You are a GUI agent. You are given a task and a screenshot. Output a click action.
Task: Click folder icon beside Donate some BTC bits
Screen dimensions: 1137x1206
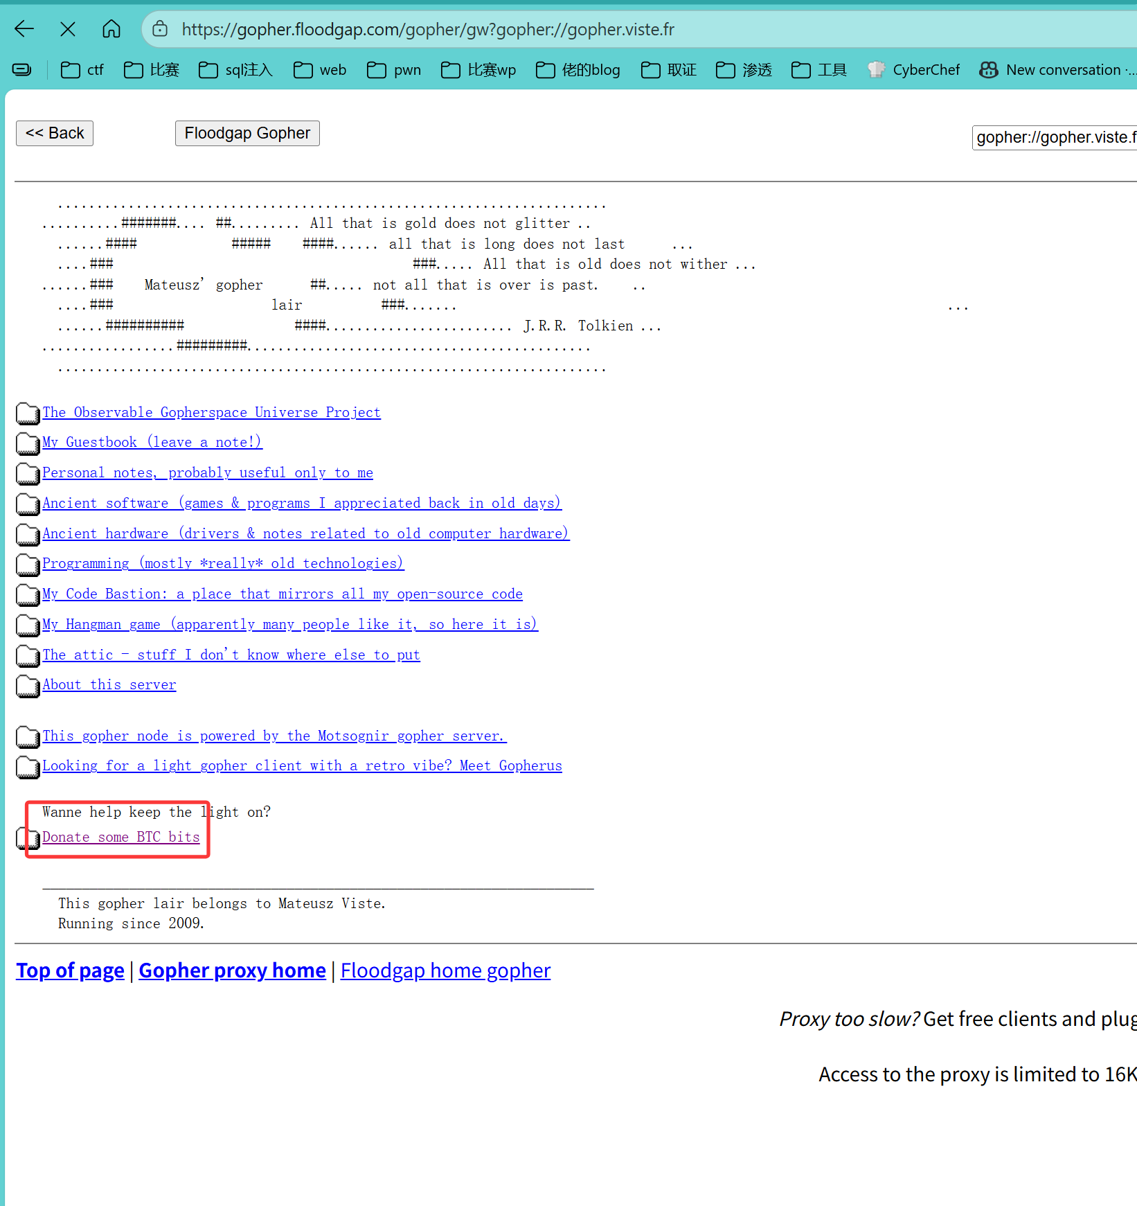point(28,838)
